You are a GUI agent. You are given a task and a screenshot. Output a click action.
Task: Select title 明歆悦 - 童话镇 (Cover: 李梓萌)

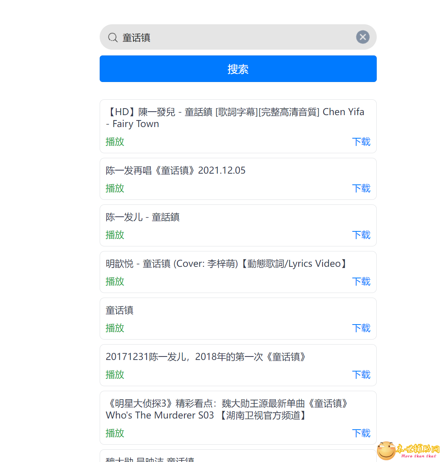[172, 264]
